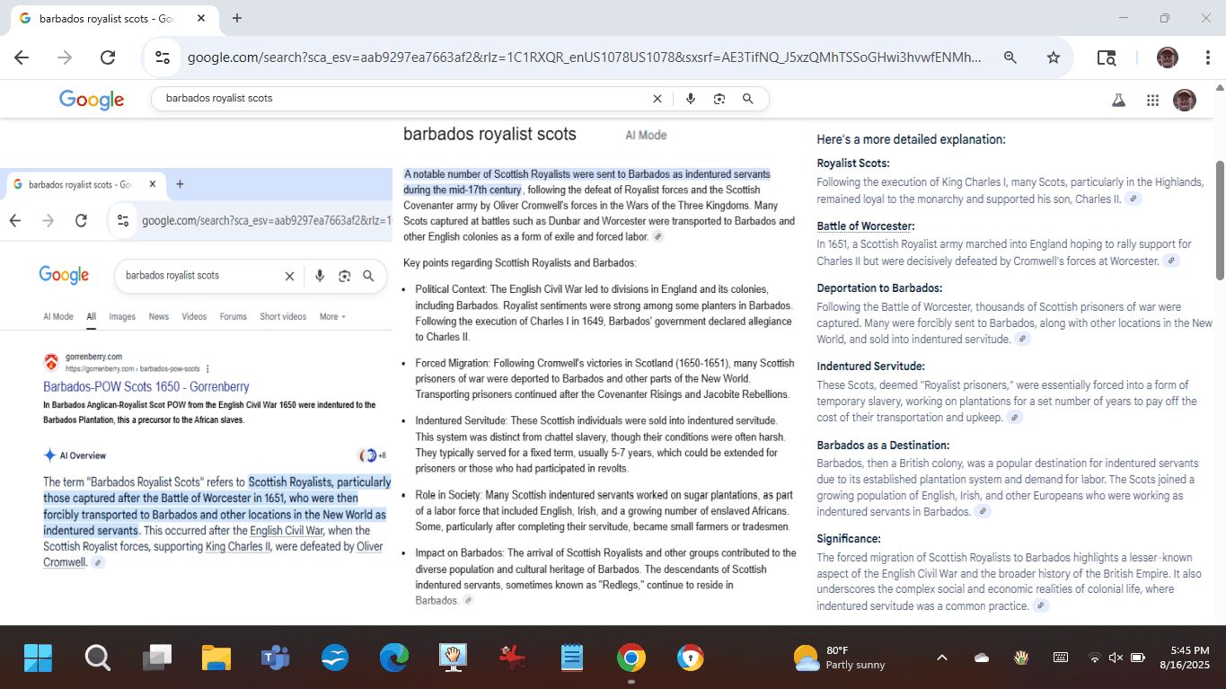
Task: Open the Google apps grid
Action: pyautogui.click(x=1152, y=101)
